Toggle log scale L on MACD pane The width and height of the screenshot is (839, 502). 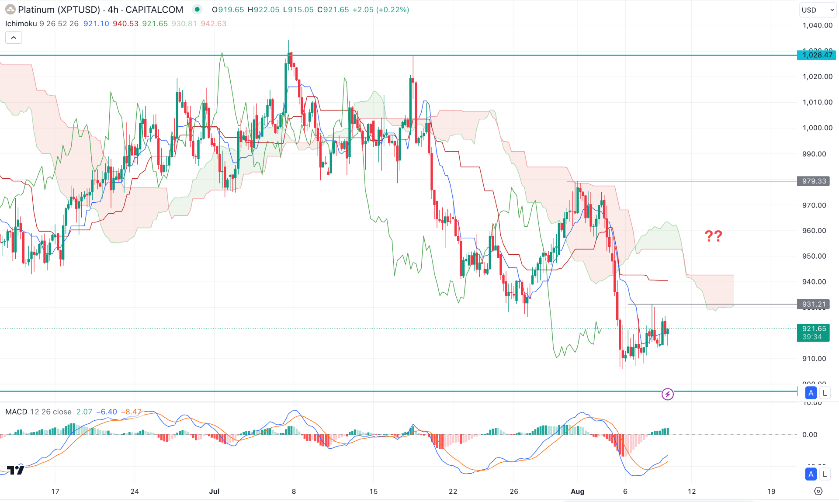click(x=825, y=474)
